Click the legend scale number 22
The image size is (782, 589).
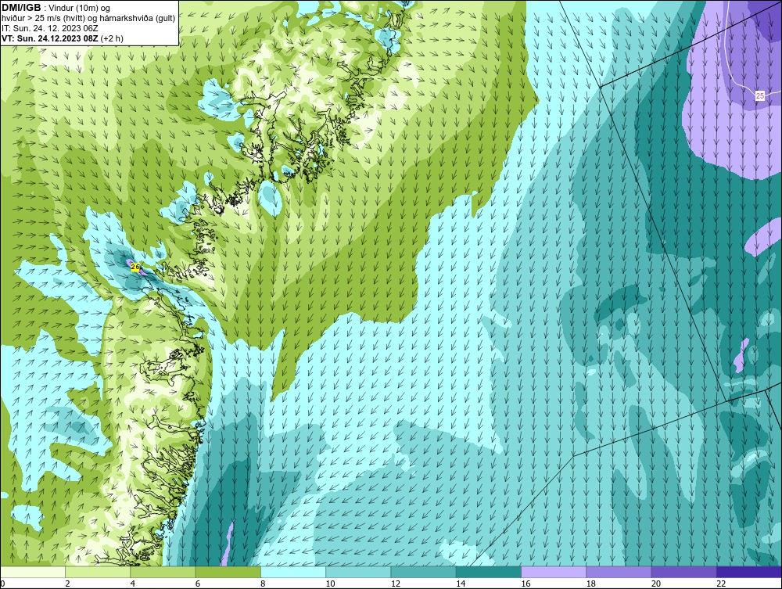(721, 584)
